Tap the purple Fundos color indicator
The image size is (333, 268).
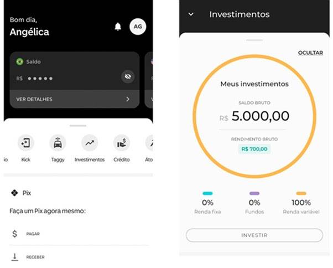point(254,193)
